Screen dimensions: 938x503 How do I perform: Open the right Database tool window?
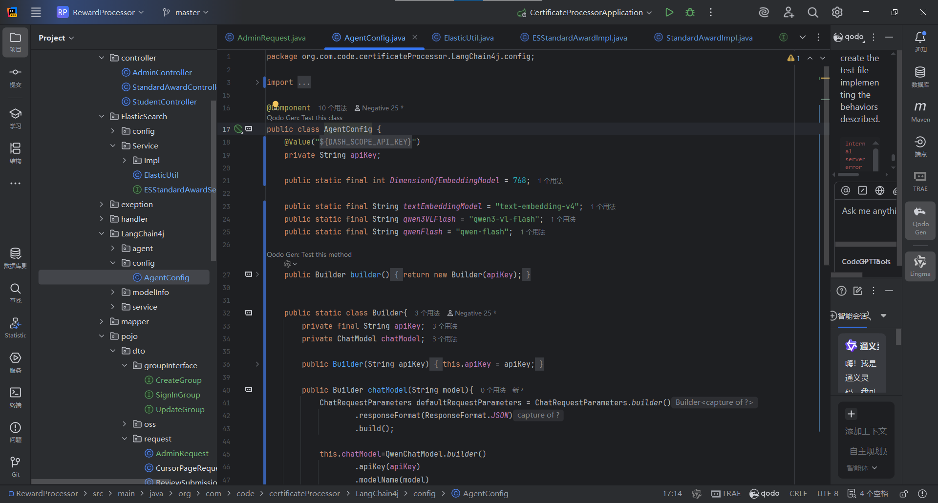click(x=920, y=77)
